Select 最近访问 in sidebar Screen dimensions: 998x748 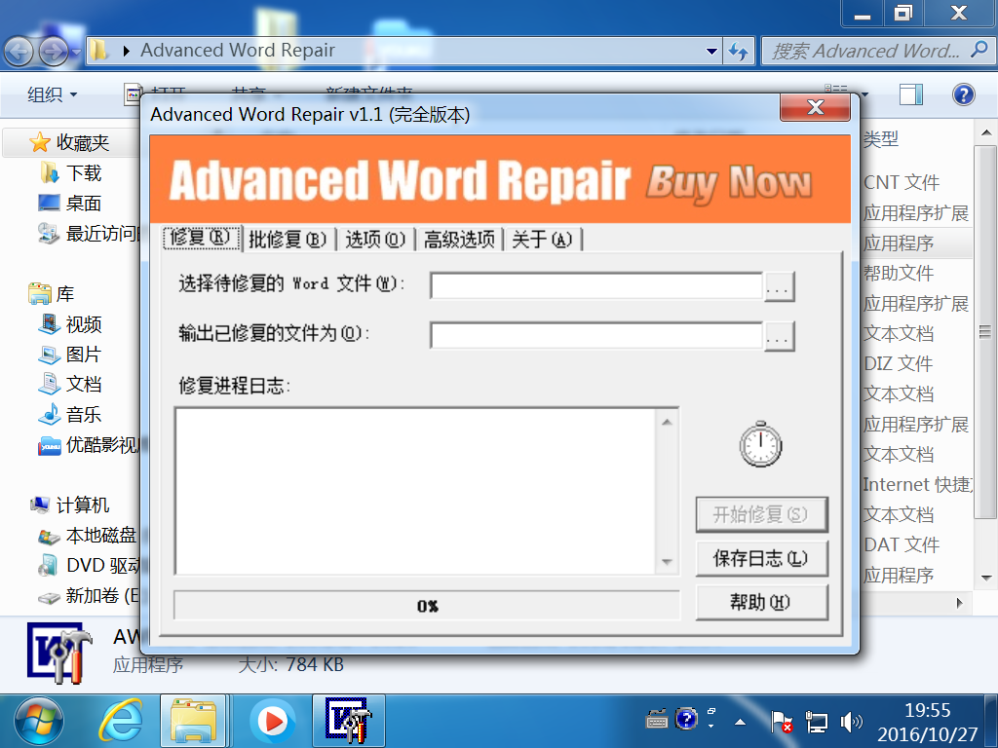click(89, 234)
